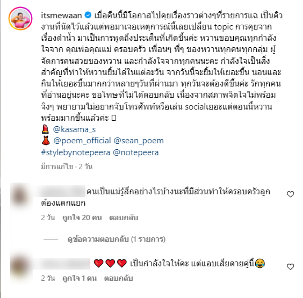
Task: Open itsmewaan profile picture
Action: point(20,19)
